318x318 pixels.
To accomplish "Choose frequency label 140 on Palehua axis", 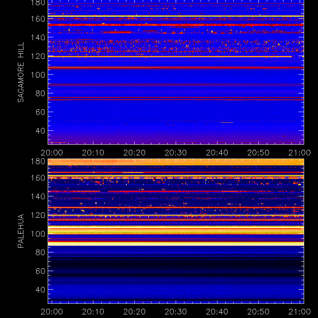I will 38,196.
